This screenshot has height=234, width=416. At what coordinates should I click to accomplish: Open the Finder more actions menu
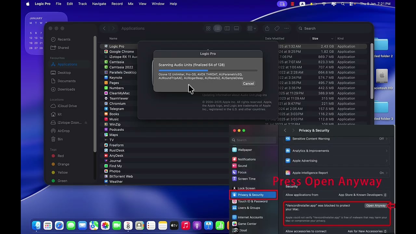click(x=286, y=29)
